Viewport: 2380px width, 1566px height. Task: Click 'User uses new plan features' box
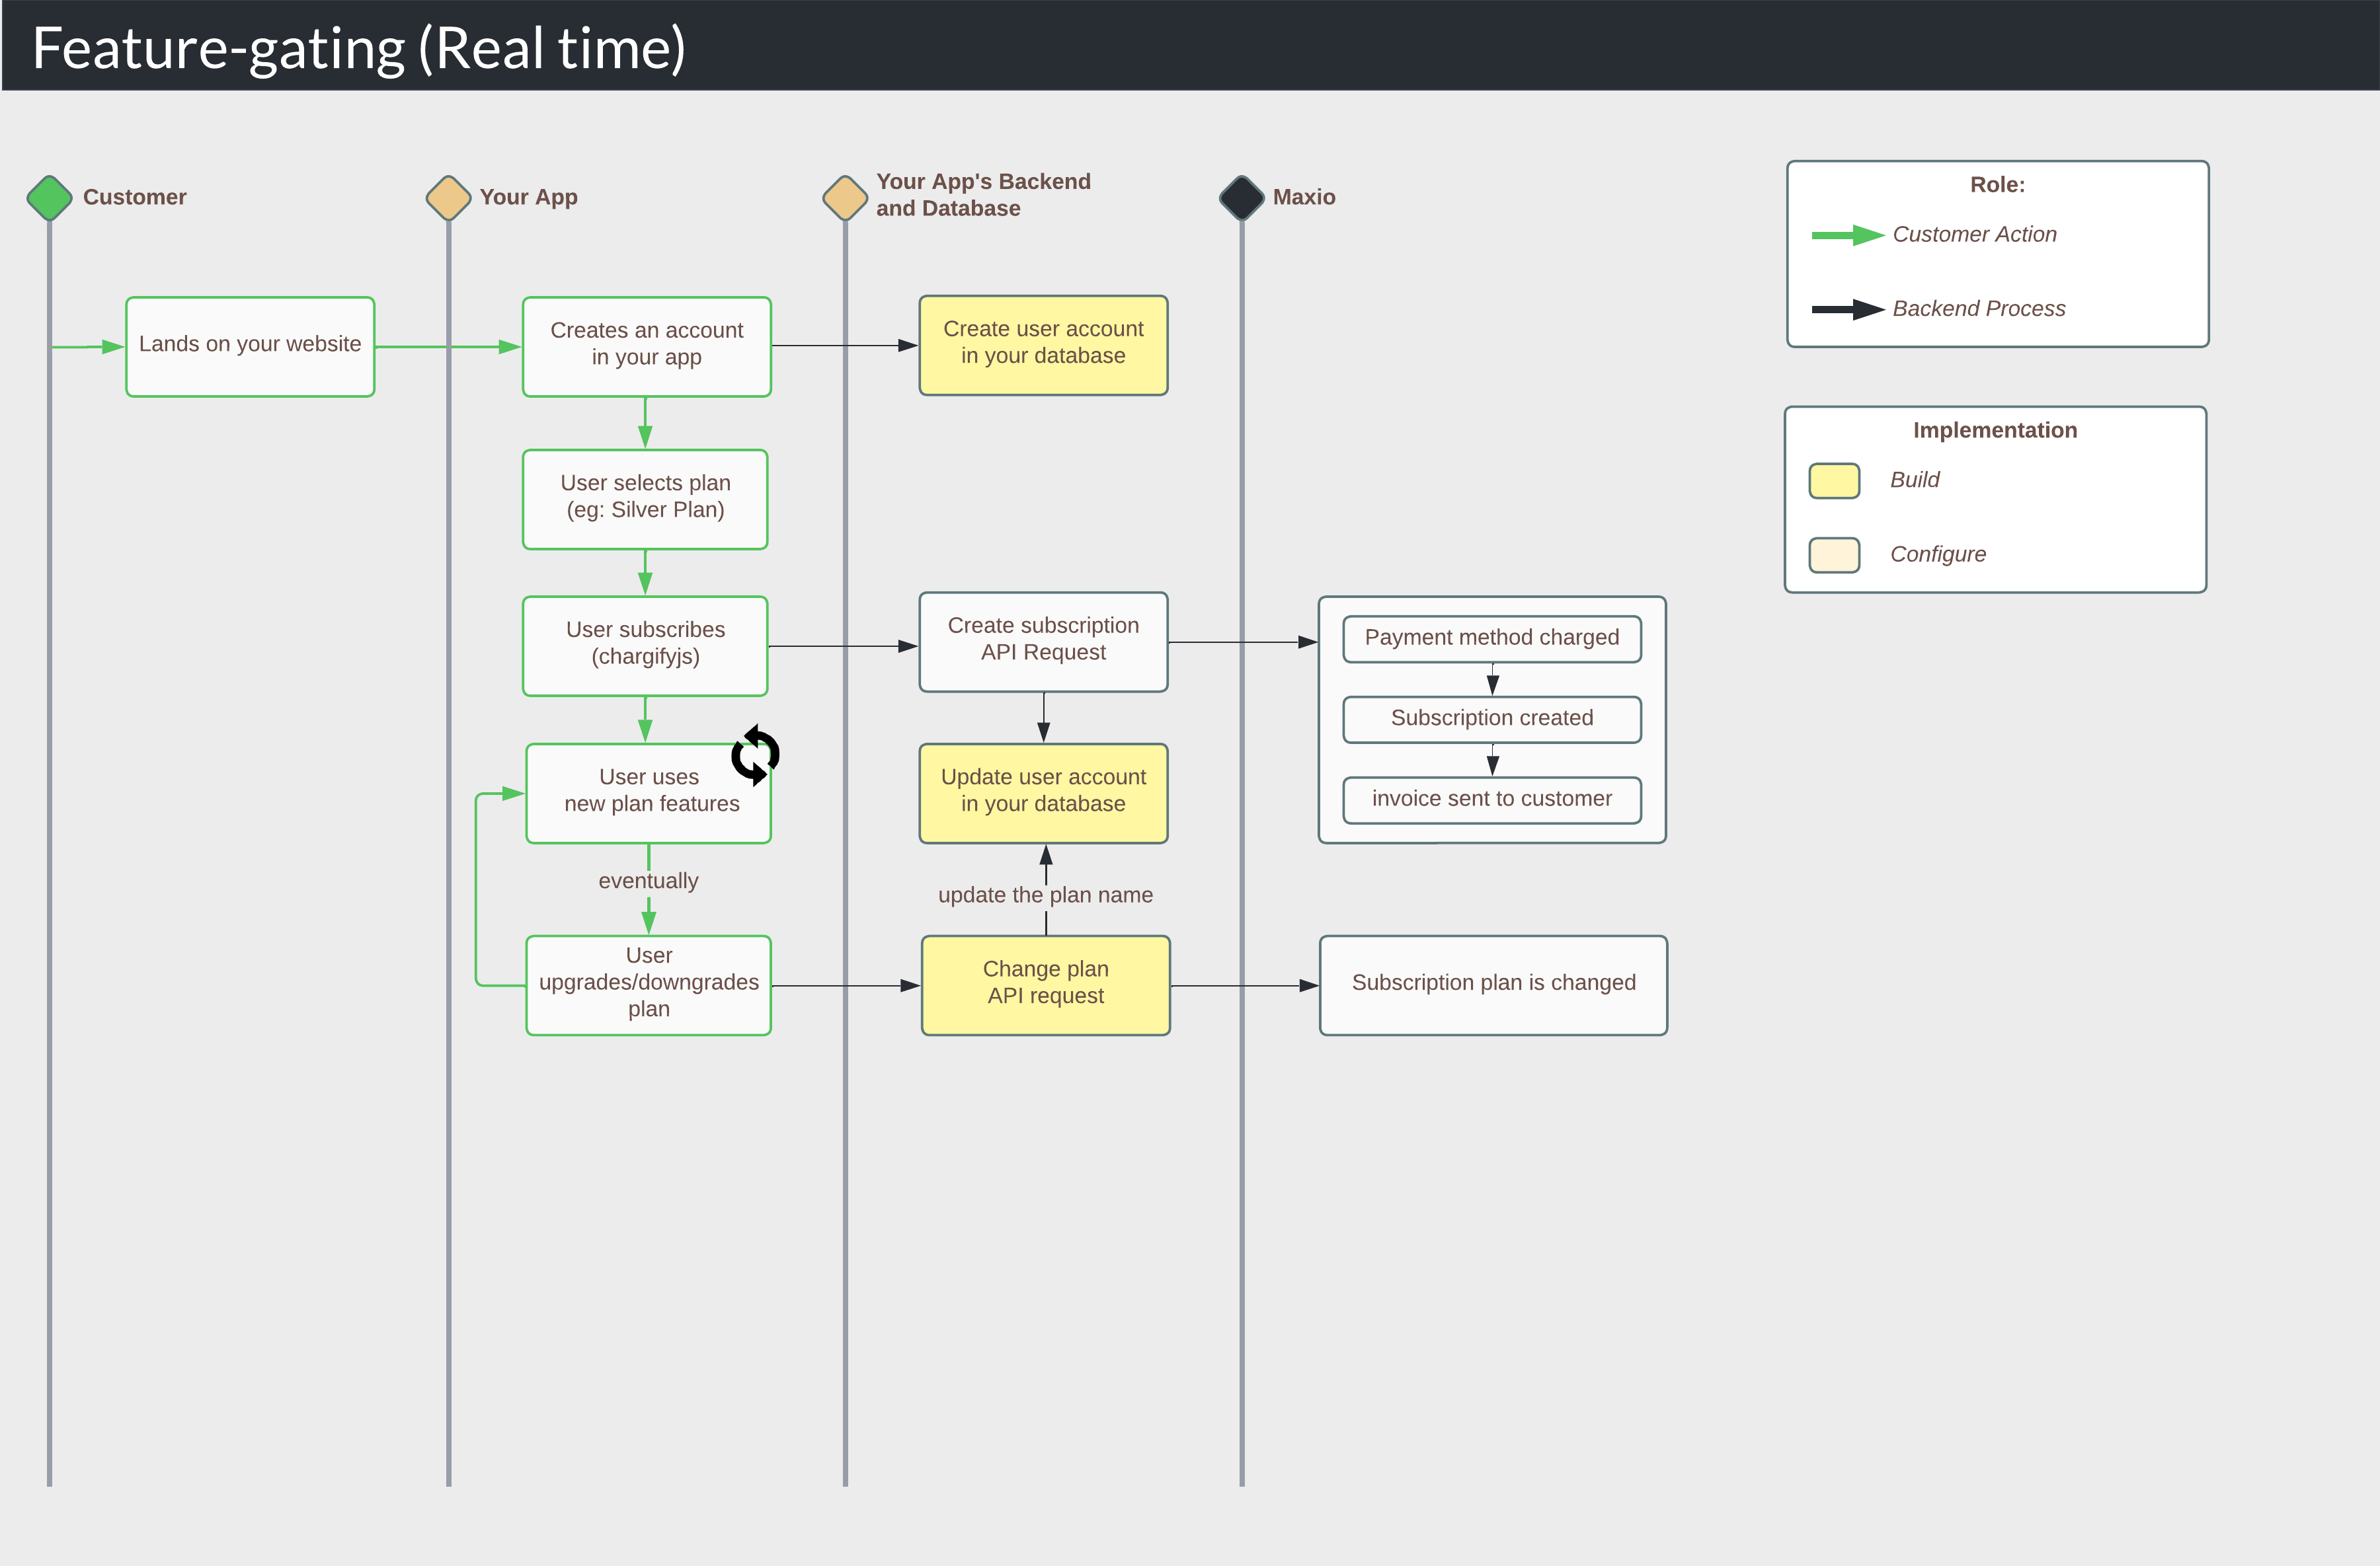coord(649,794)
